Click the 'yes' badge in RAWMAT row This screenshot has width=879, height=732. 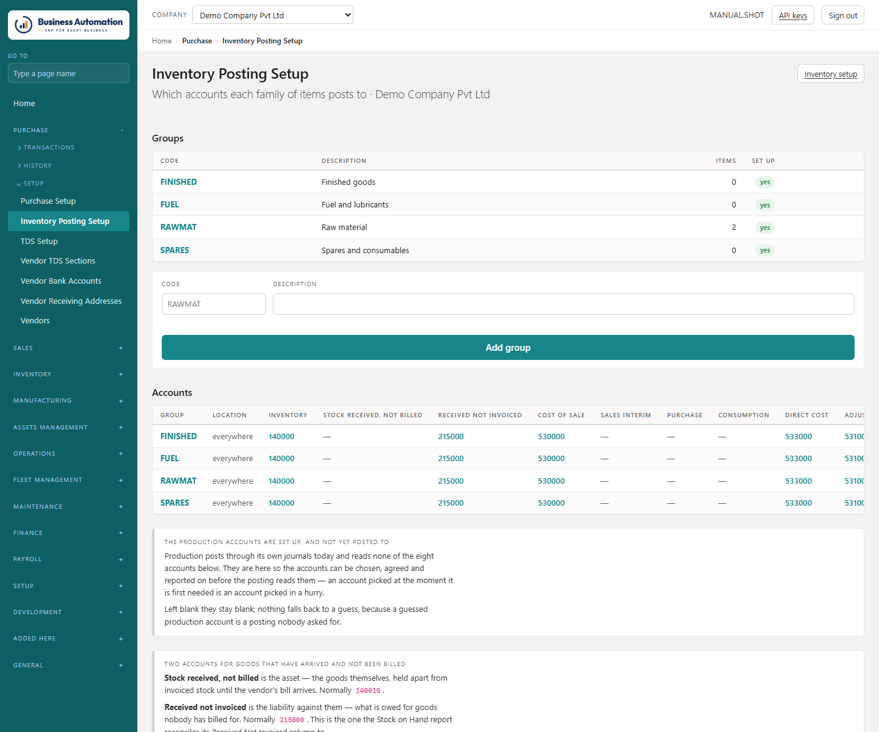tap(765, 228)
